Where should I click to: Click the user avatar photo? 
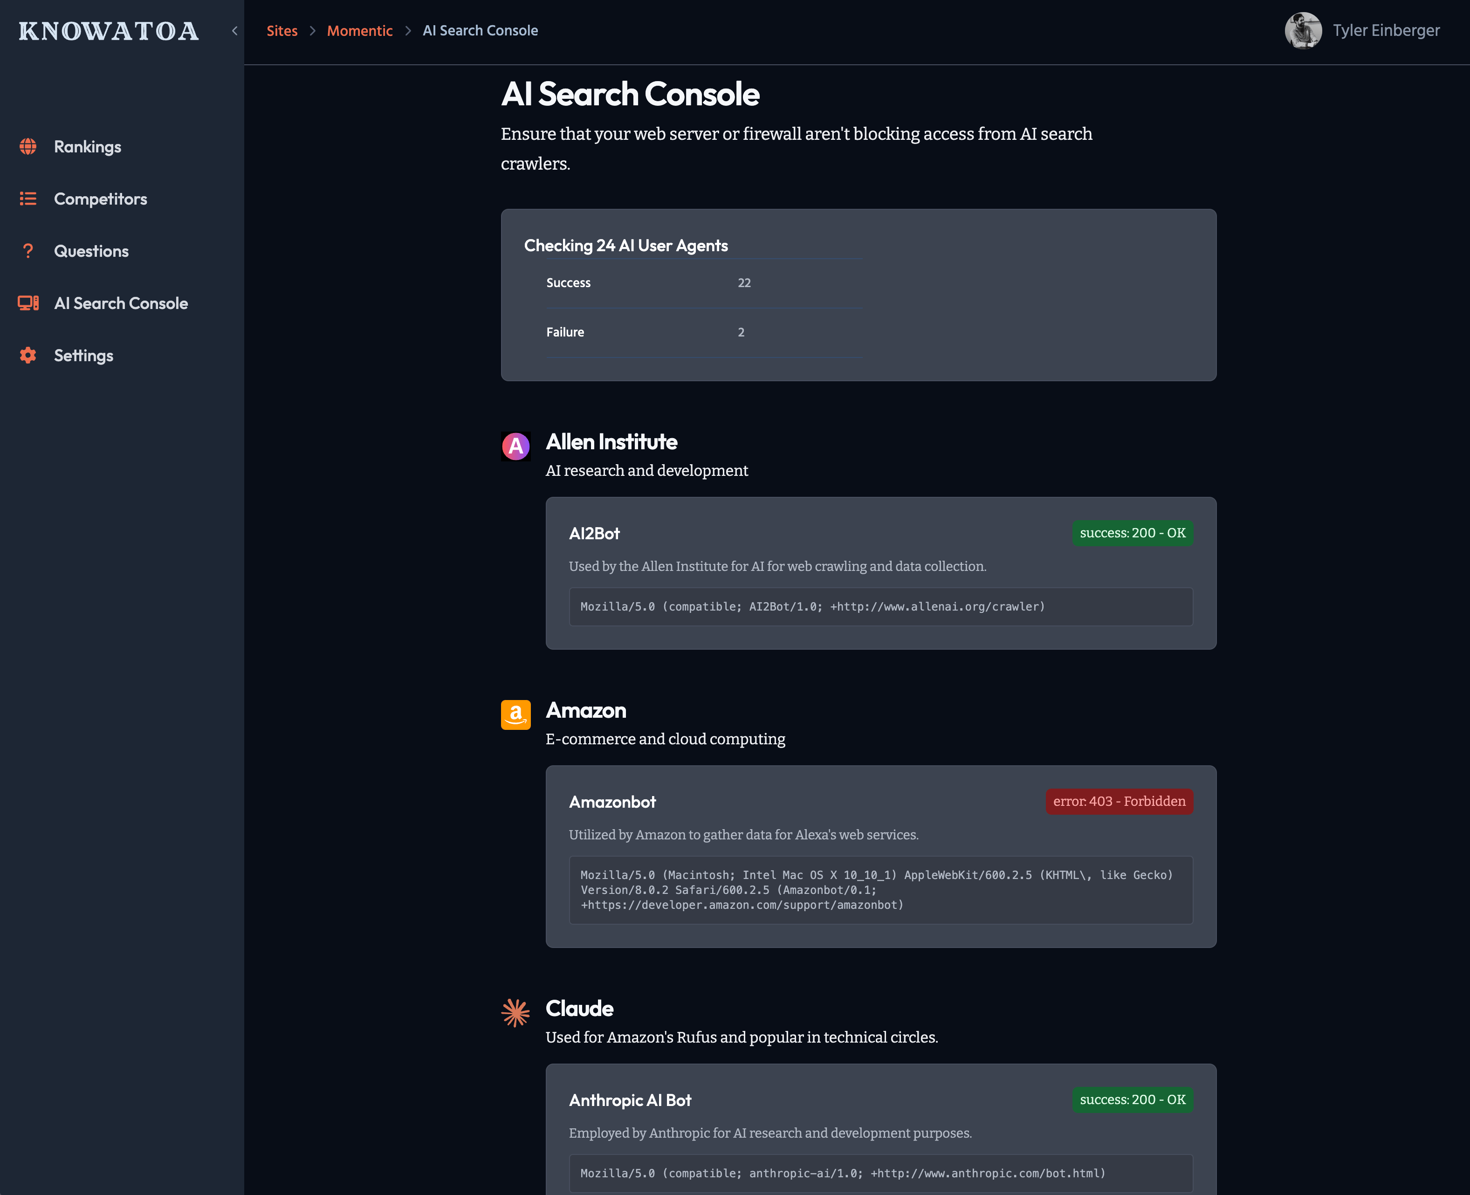point(1303,31)
